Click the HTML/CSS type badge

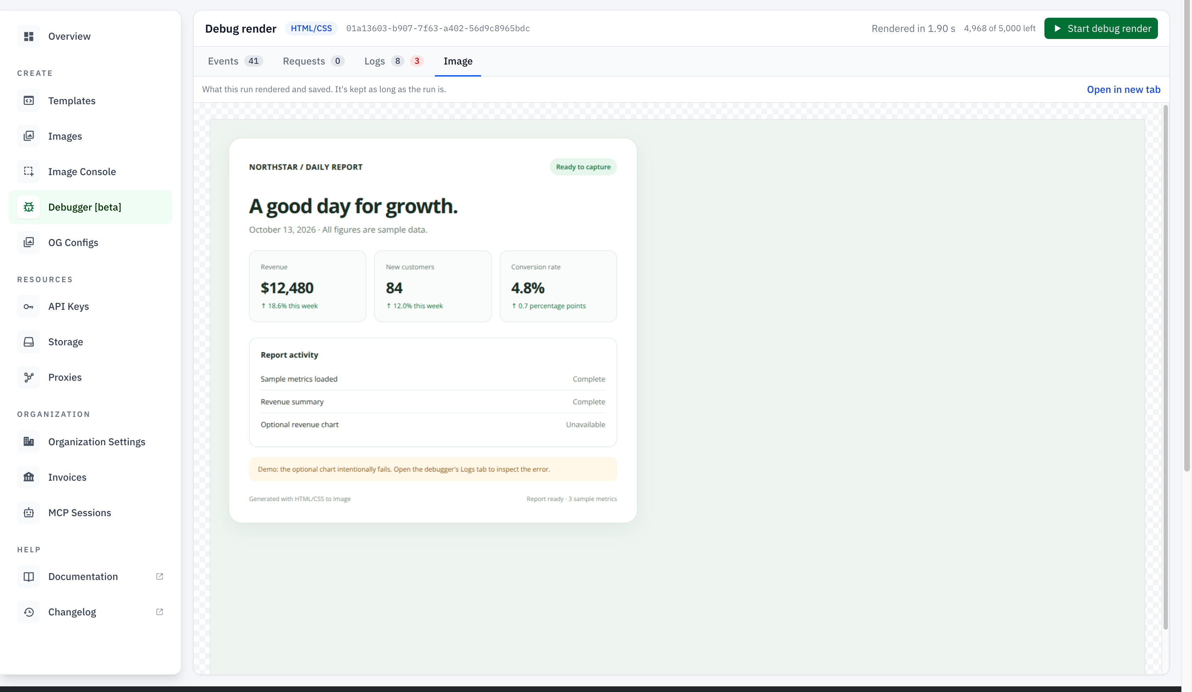pos(311,28)
